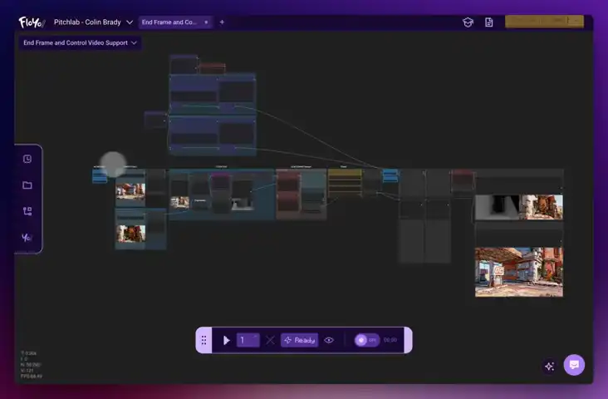Open the folder icon in left sidebar
608x399 pixels.
pyautogui.click(x=27, y=185)
